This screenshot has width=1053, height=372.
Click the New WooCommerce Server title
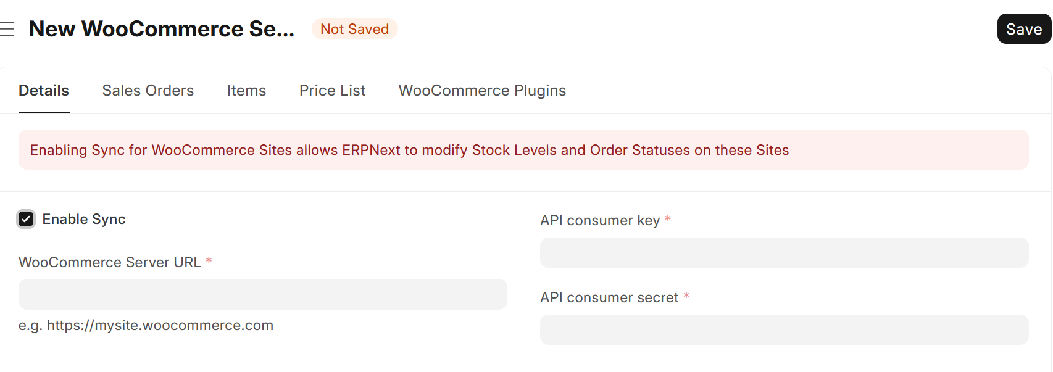(x=162, y=28)
